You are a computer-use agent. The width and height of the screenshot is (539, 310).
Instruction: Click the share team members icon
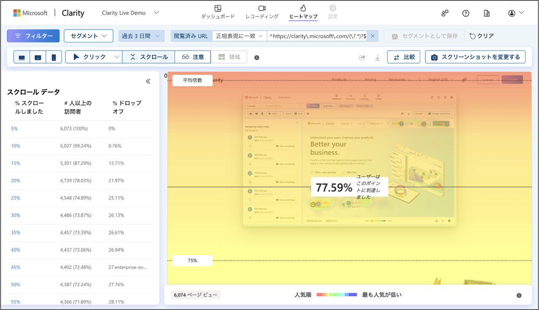[445, 13]
